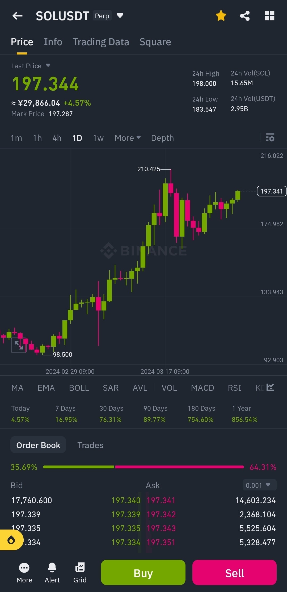
Task: Tap the back arrow icon
Action: click(18, 16)
